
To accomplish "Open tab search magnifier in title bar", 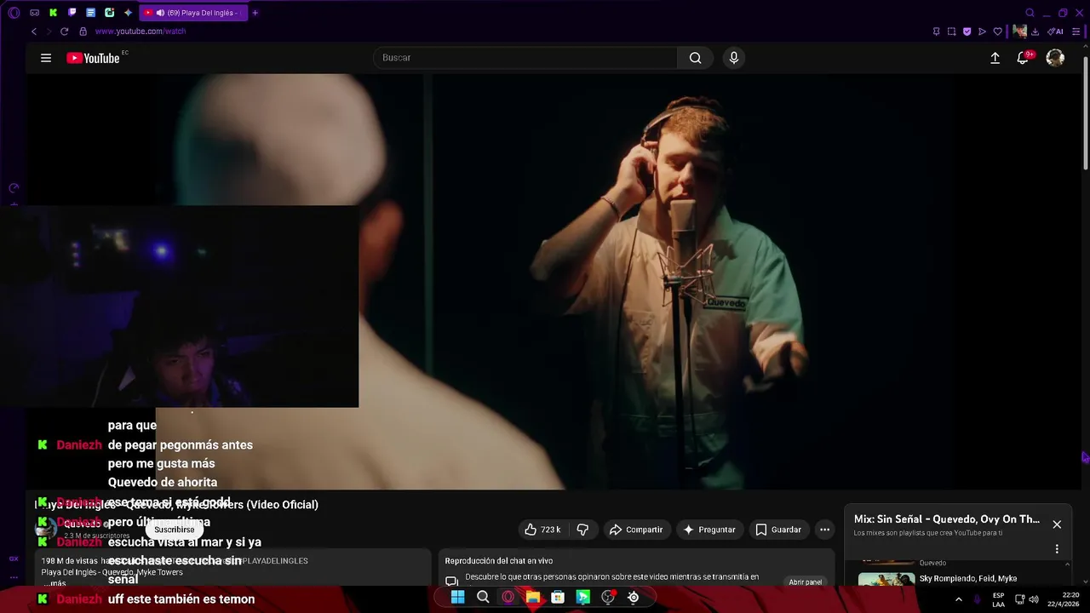I will coord(1030,13).
